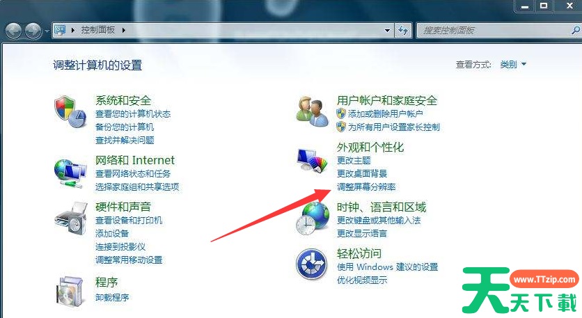Click the Programs disc box icon
582x318 pixels.
(x=70, y=292)
